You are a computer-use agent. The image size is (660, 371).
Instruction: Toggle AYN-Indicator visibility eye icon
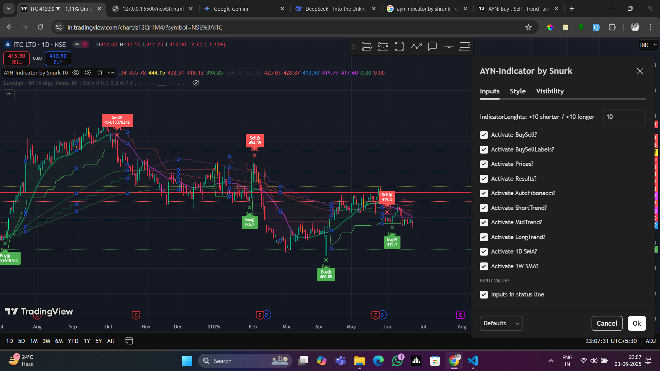click(76, 72)
